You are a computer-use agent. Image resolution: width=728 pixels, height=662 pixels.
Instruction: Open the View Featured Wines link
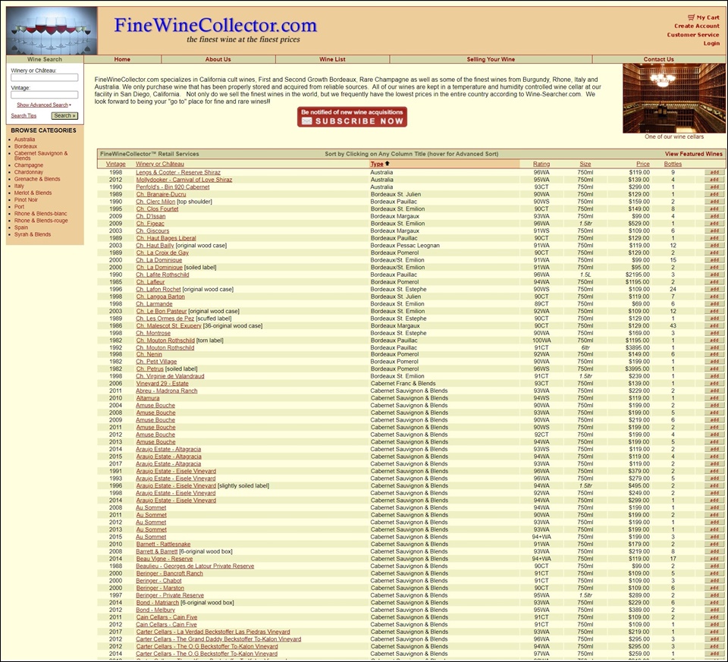pyautogui.click(x=694, y=154)
